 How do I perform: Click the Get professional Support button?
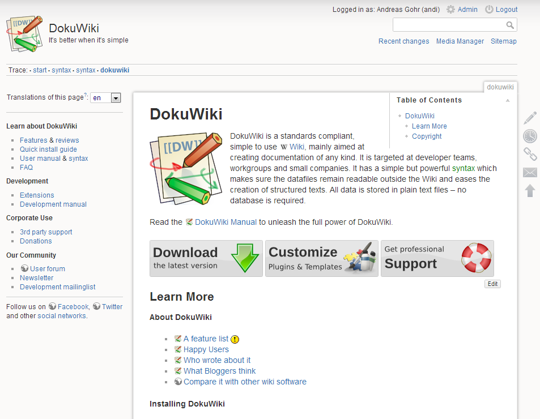point(437,258)
